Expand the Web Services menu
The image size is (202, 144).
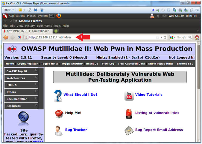21,78
